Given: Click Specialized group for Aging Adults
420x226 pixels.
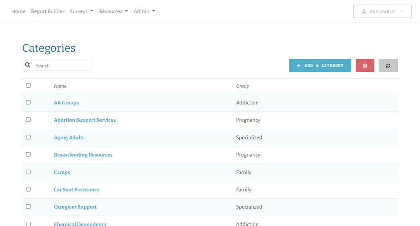Looking at the screenshot, I should coord(249,138).
